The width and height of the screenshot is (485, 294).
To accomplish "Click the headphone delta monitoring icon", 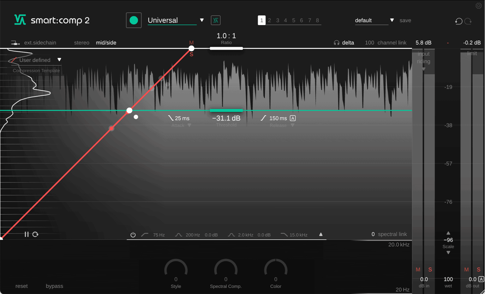I will tap(337, 42).
